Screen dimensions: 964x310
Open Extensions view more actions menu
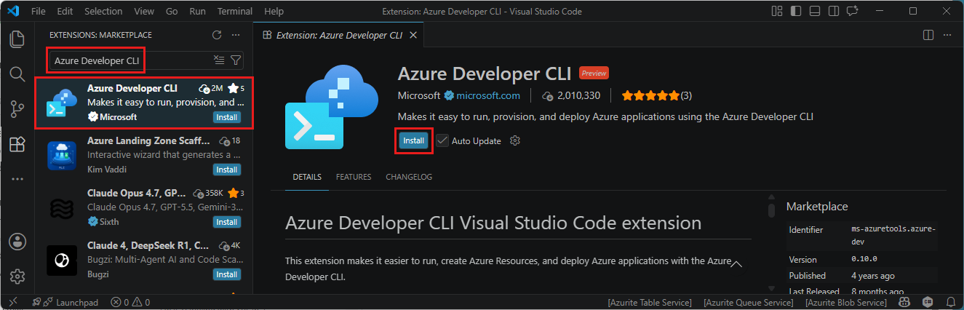(235, 35)
